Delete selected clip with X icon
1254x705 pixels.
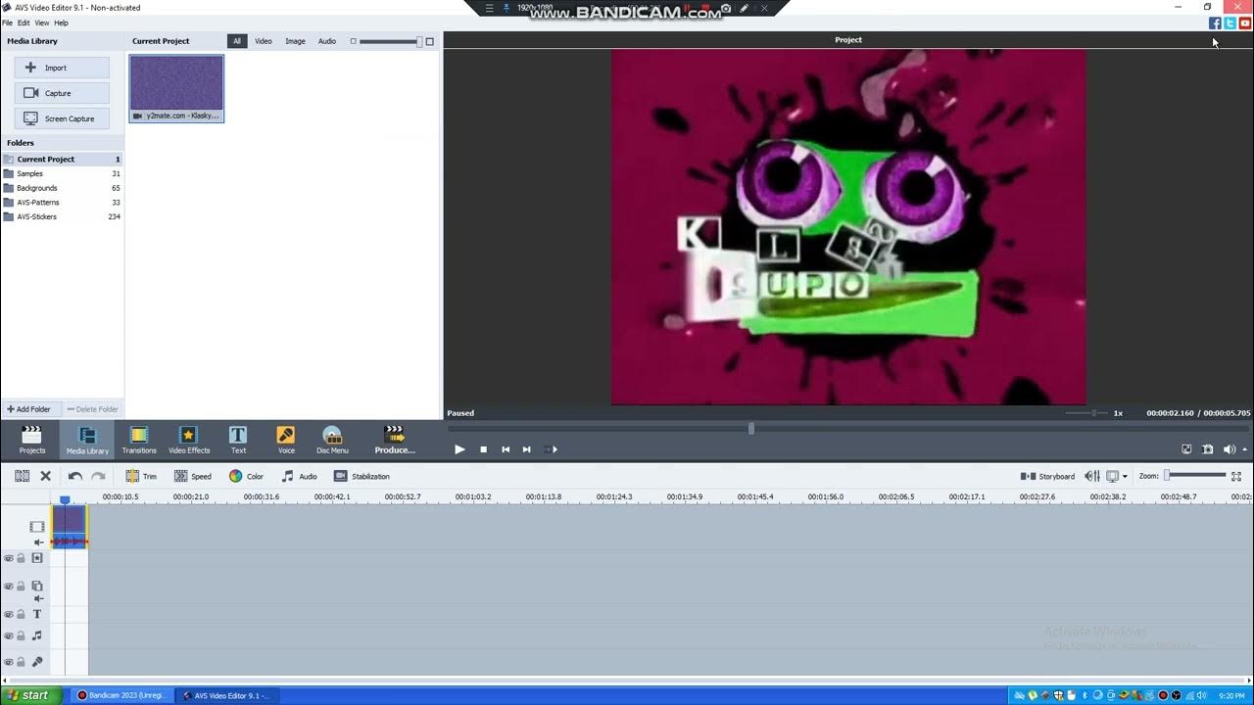coord(45,476)
